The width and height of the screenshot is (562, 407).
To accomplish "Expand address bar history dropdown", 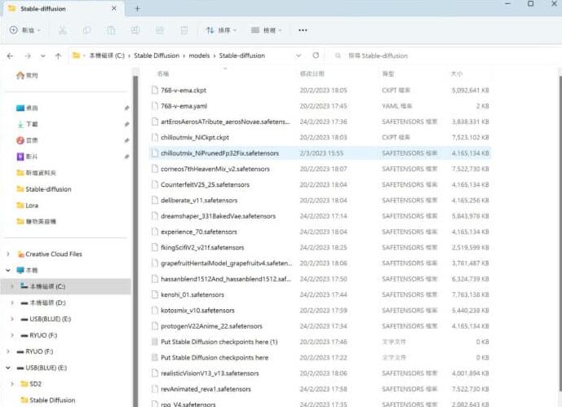I will coord(299,55).
